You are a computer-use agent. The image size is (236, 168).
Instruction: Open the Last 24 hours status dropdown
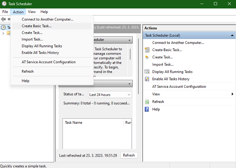point(110,95)
